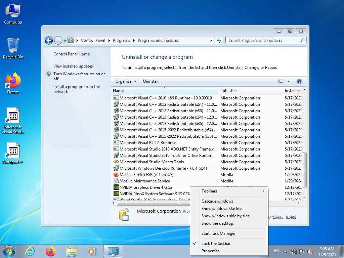Click Programs in the breadcrumb path
This screenshot has height=258, width=344.
(121, 40)
